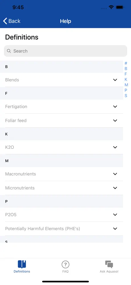
Task: Expand the Blends definition chevron
Action: 115,80
